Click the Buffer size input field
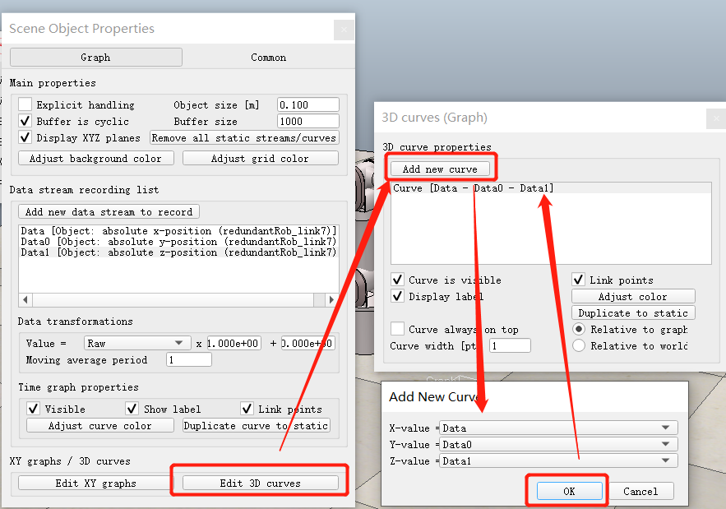This screenshot has width=726, height=509. 308,122
